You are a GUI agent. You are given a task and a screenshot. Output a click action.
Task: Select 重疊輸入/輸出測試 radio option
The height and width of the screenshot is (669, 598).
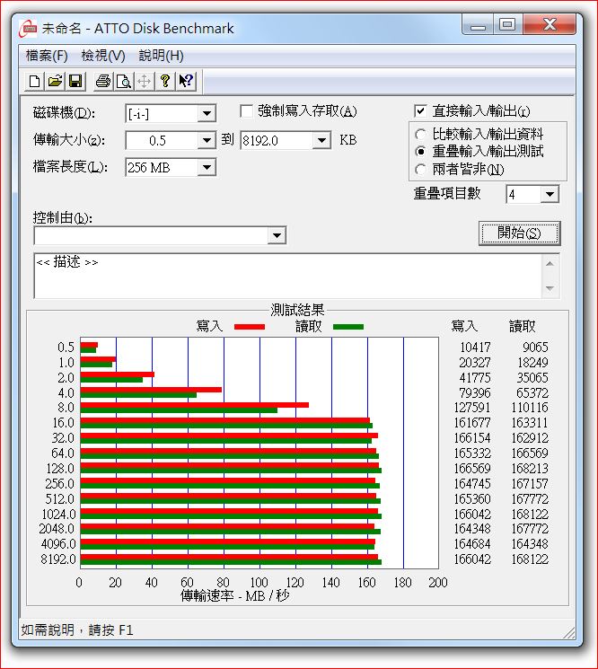tap(420, 152)
